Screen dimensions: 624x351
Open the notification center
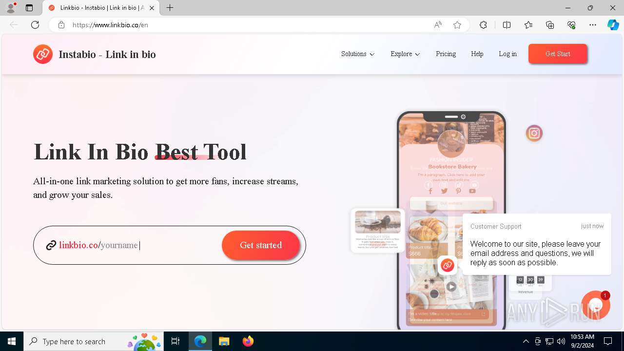[x=608, y=341]
